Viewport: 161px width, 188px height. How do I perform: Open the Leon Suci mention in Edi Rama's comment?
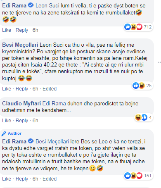point(47,6)
